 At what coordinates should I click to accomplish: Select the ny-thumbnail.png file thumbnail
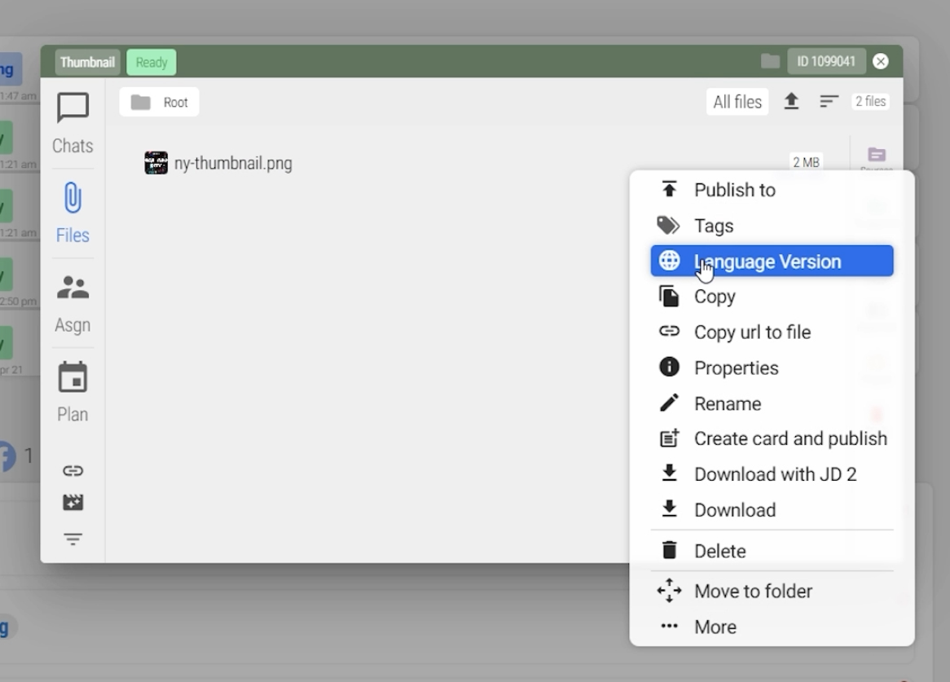click(x=156, y=163)
